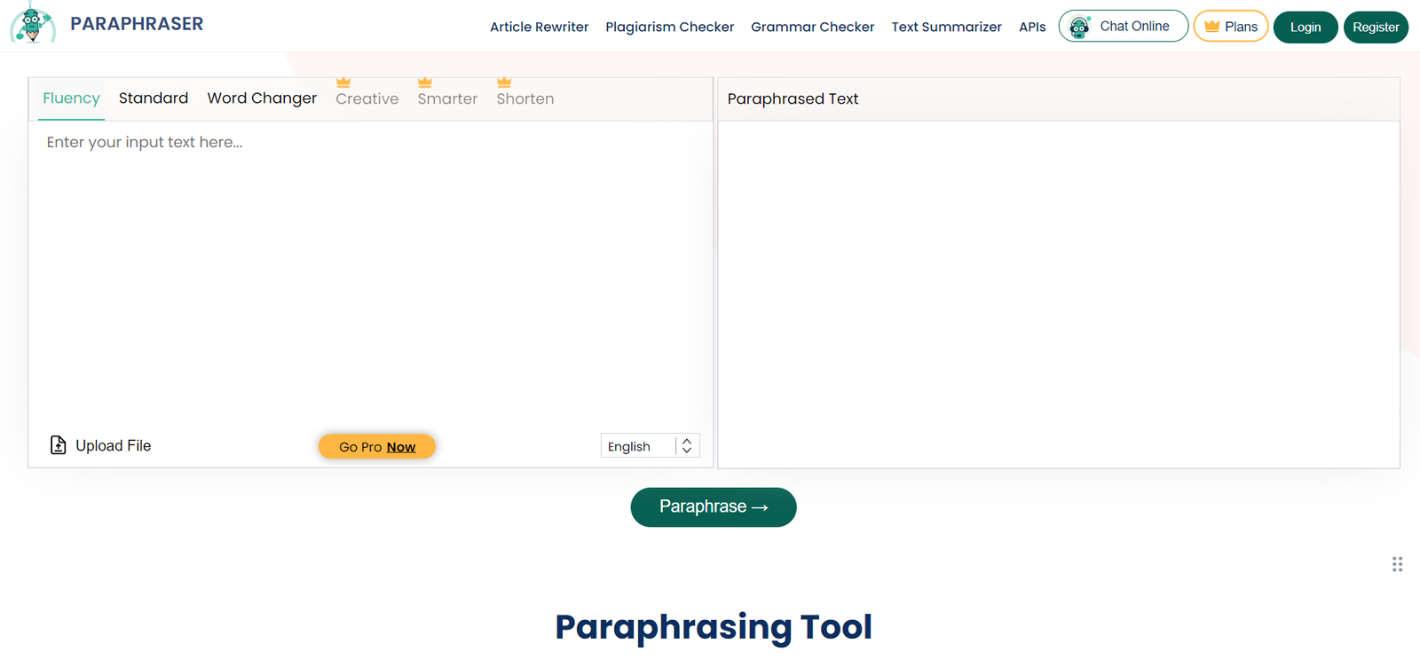Click the Chat Online robot headset icon
The image size is (1420, 667).
(1079, 27)
